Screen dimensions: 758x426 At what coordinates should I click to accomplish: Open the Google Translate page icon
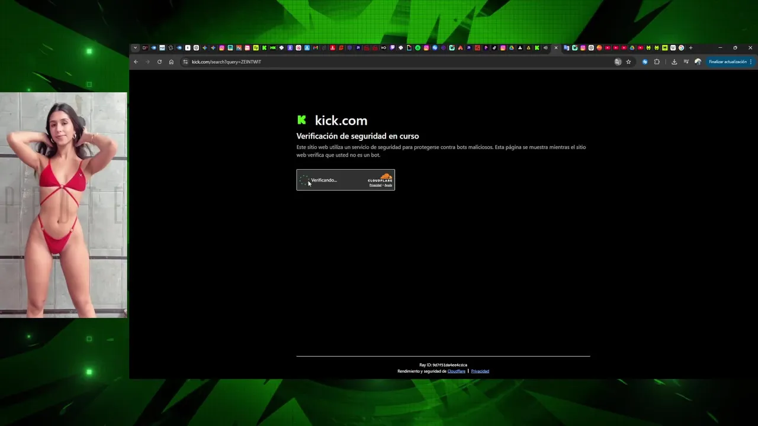click(x=618, y=62)
